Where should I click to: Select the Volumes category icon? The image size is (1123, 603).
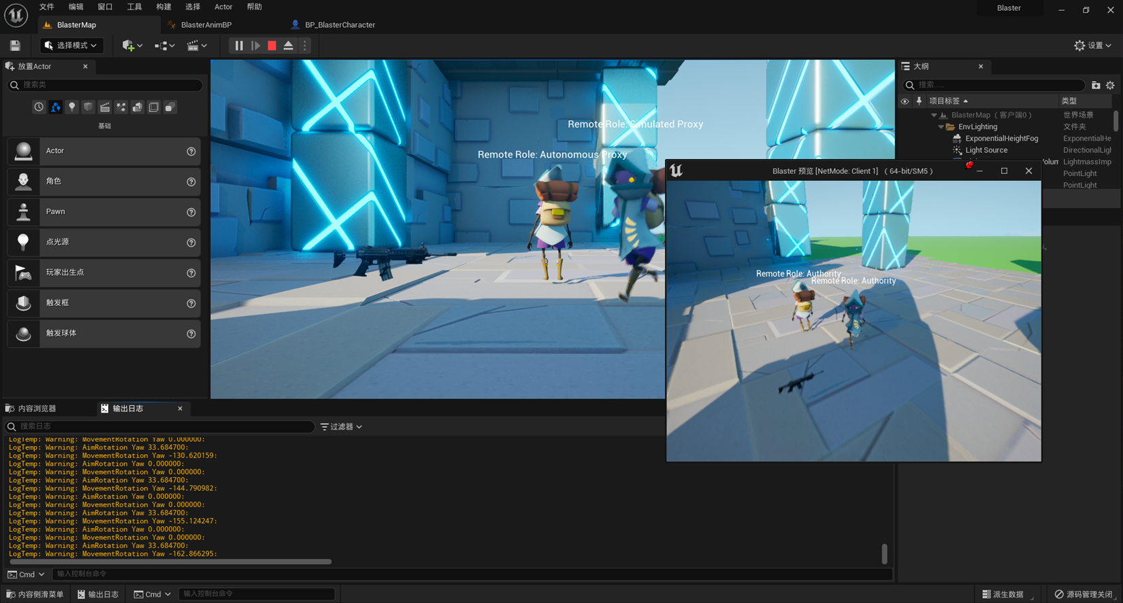pos(153,107)
